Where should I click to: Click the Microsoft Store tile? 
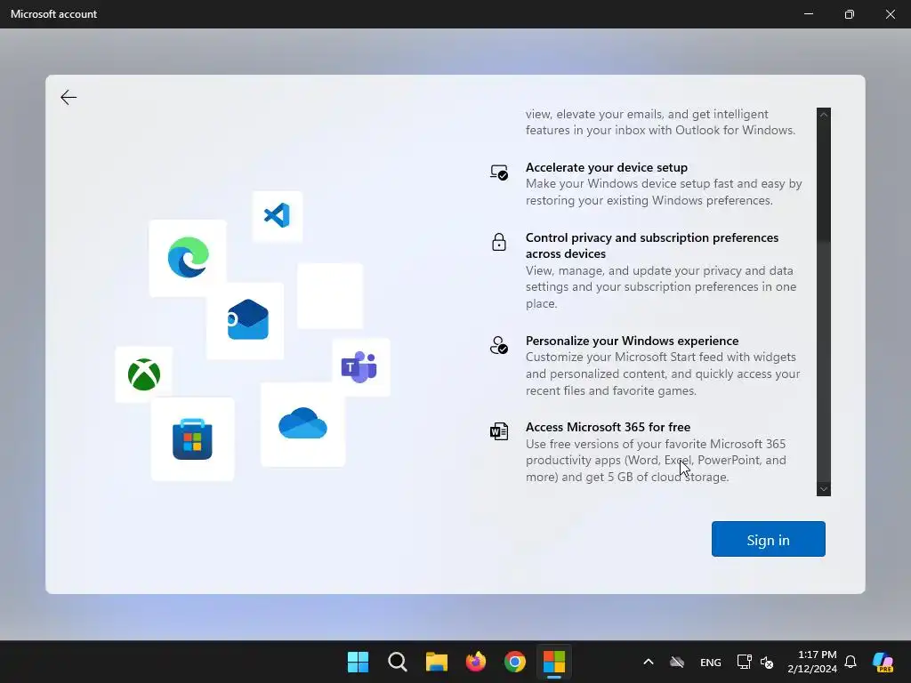[x=192, y=439]
